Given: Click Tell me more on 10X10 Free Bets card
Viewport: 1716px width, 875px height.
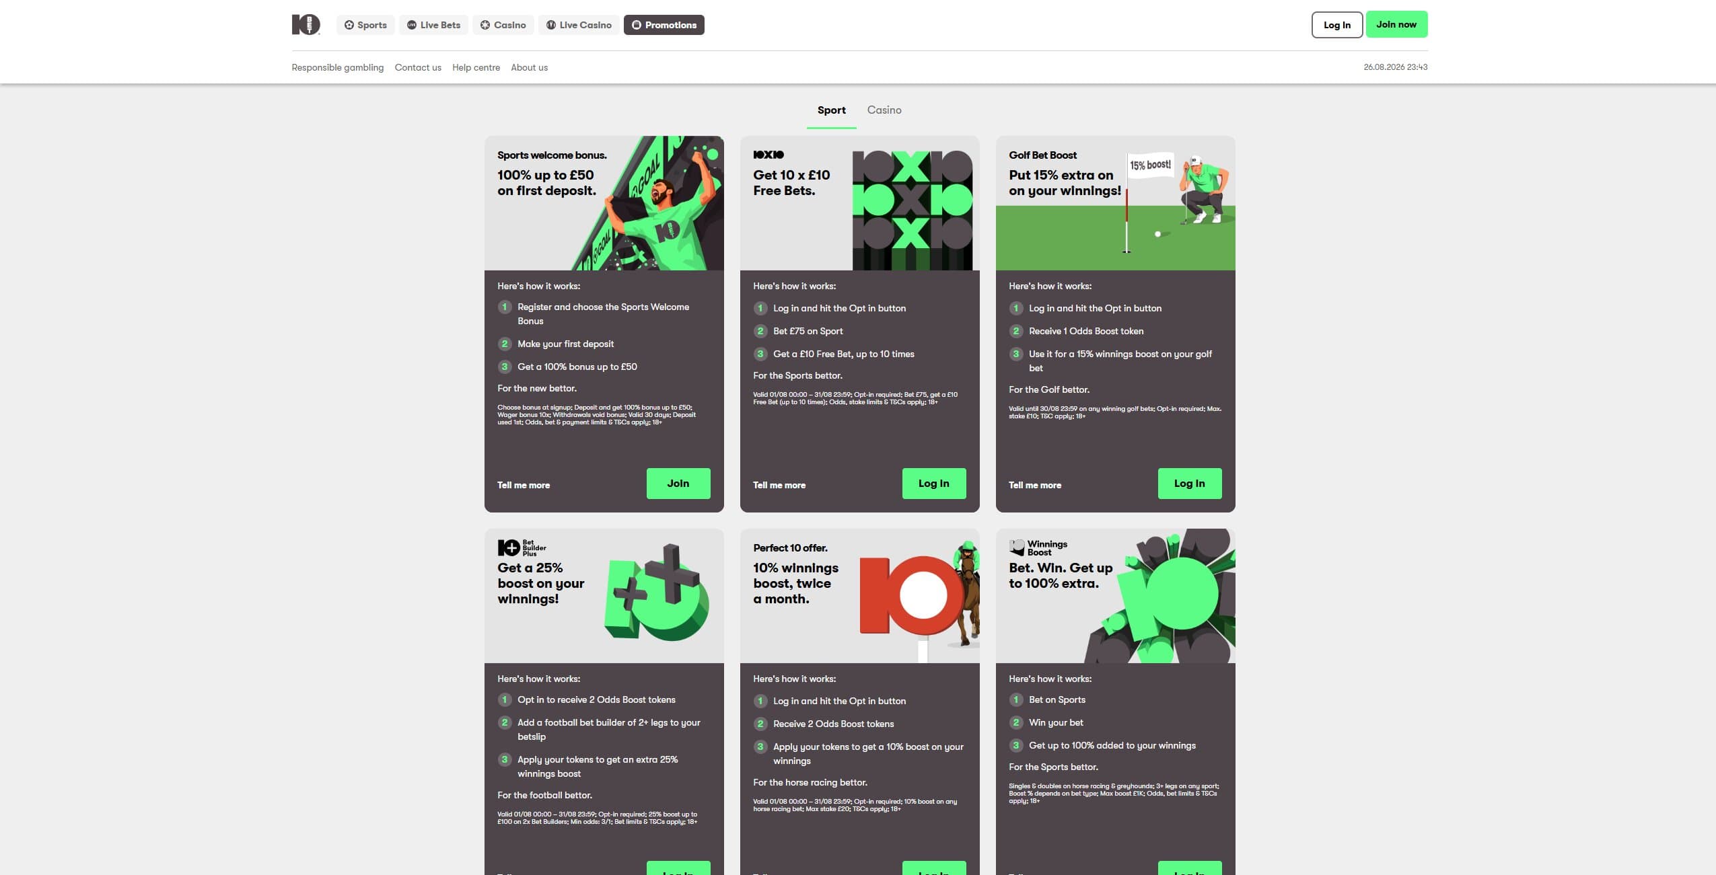Looking at the screenshot, I should pyautogui.click(x=779, y=485).
